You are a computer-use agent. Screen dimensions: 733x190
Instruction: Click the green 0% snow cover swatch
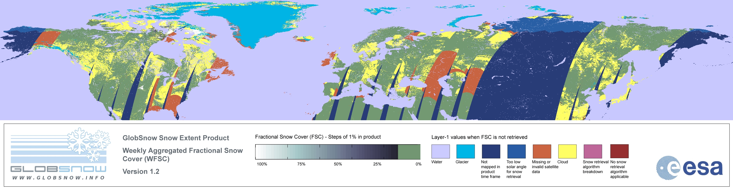[409, 152]
